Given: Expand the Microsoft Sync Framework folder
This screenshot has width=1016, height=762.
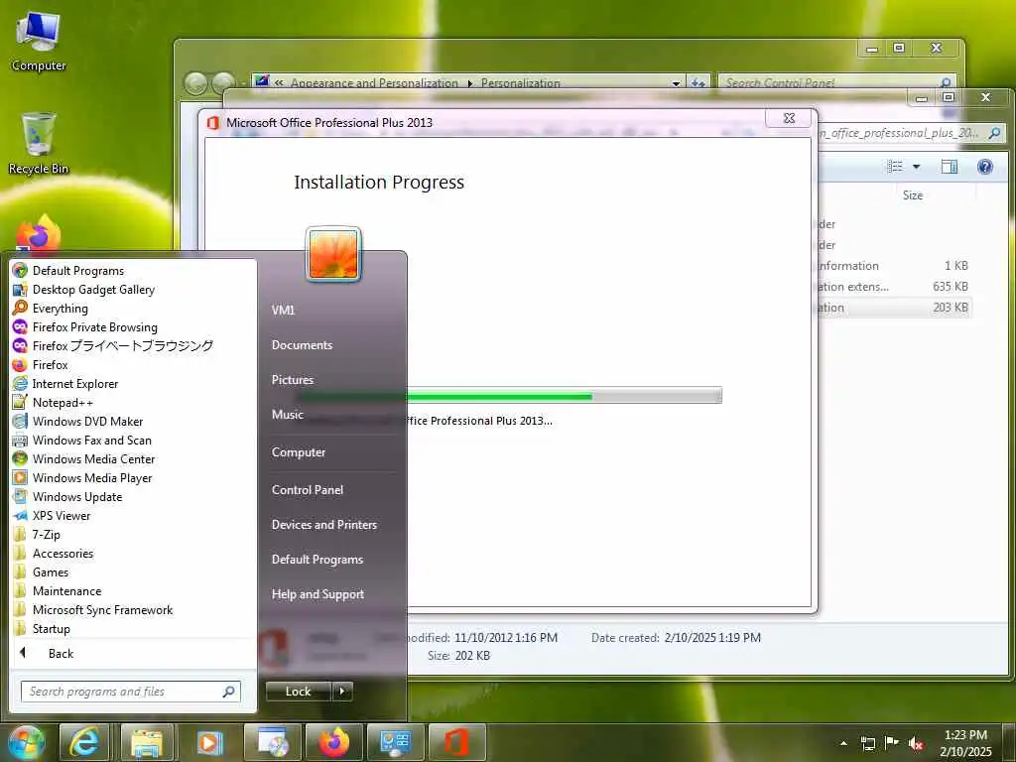Looking at the screenshot, I should point(102,610).
